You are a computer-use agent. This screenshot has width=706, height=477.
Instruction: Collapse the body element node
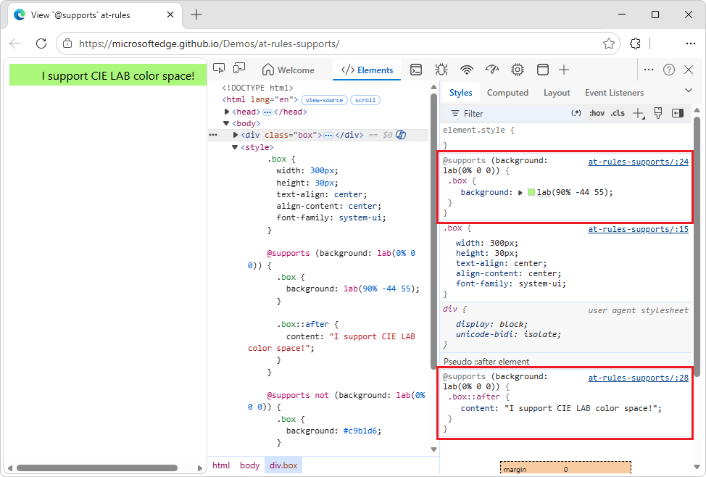pyautogui.click(x=226, y=123)
